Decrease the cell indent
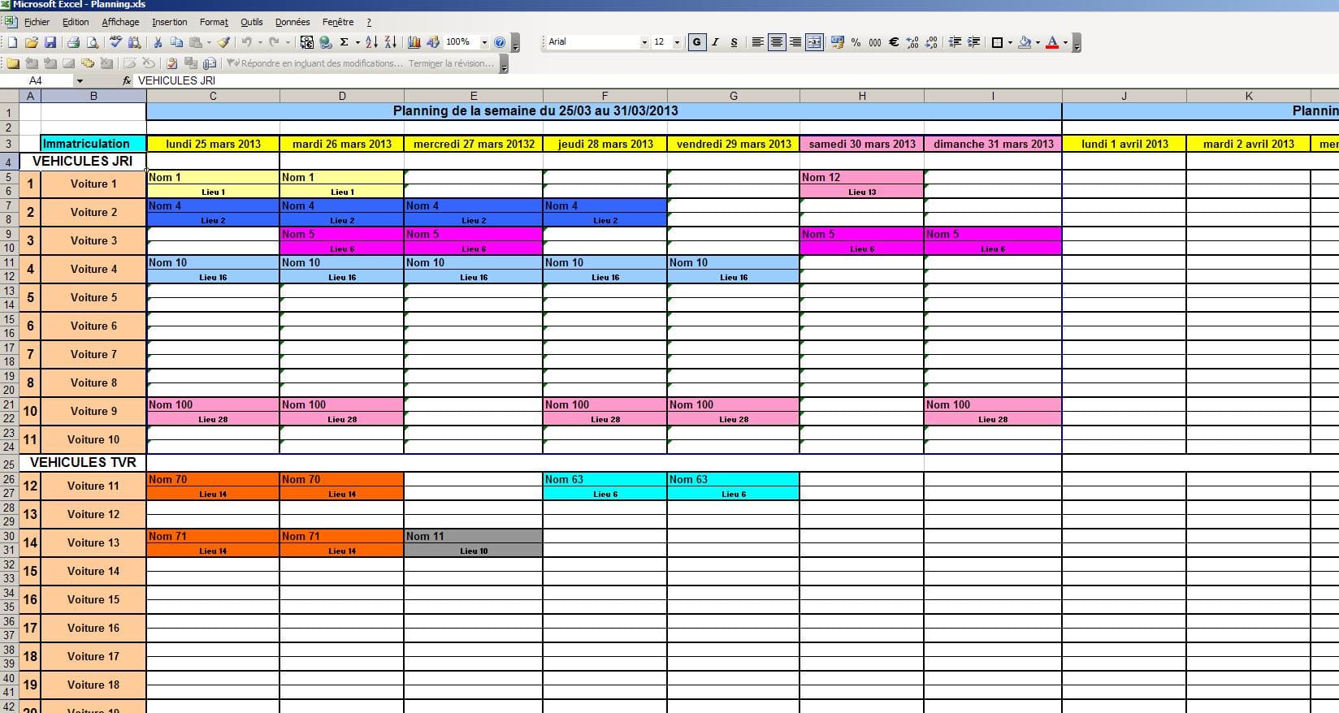The width and height of the screenshot is (1339, 713). point(955,42)
